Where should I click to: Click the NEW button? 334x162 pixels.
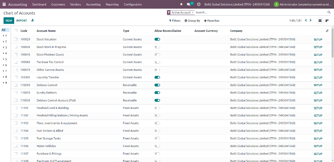pyautogui.click(x=9, y=21)
